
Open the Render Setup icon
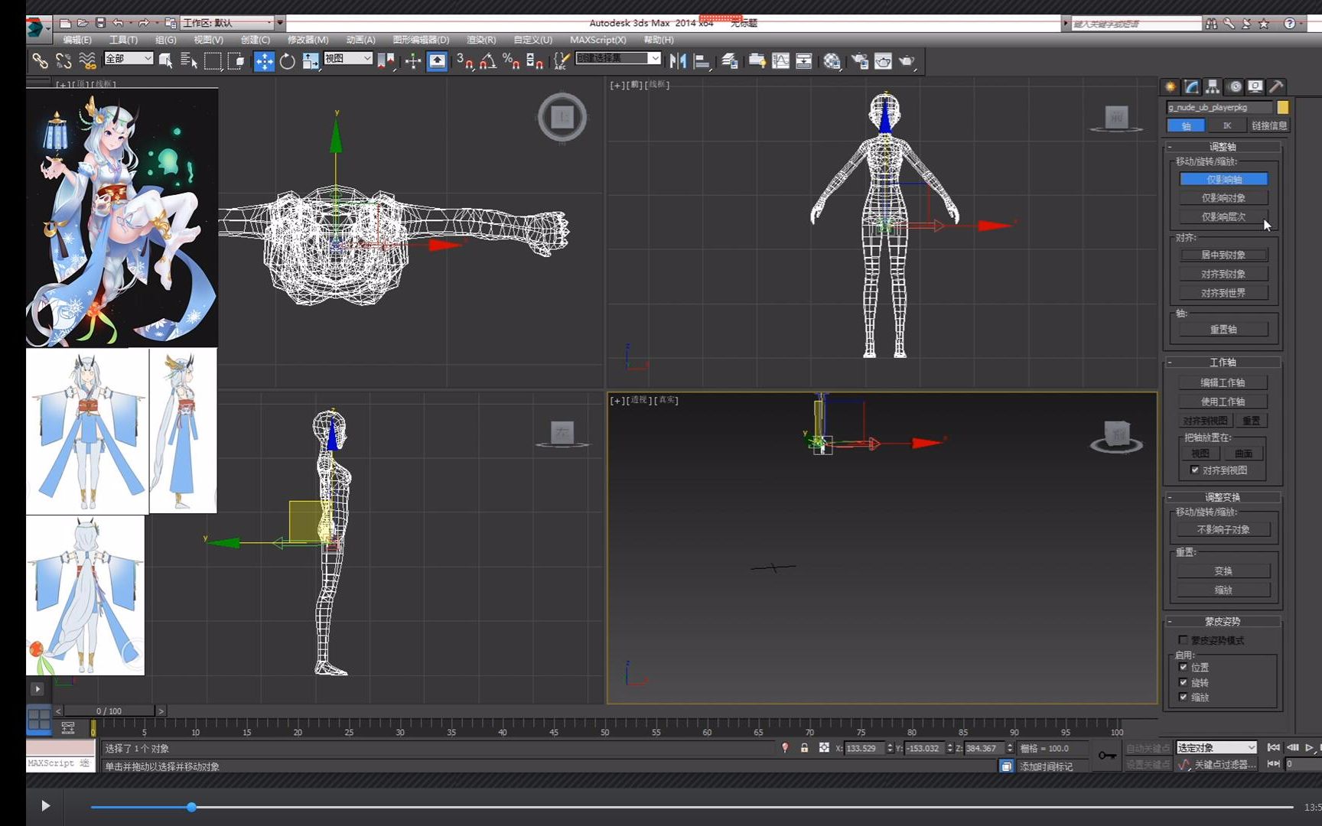tap(860, 61)
